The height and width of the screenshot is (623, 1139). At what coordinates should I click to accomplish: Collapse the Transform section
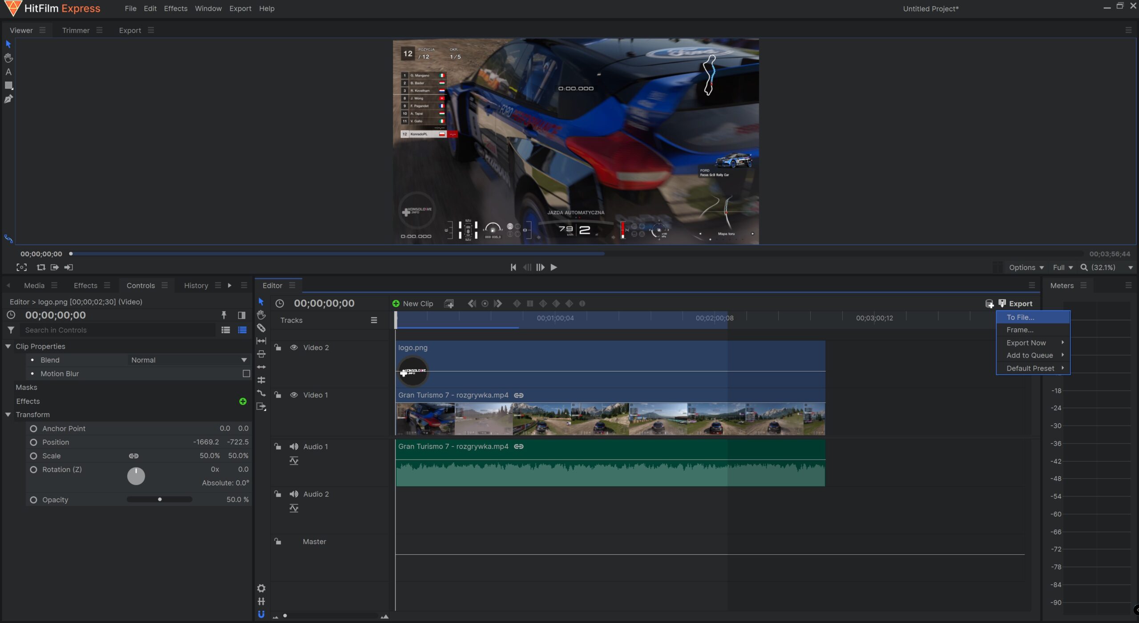pyautogui.click(x=8, y=415)
